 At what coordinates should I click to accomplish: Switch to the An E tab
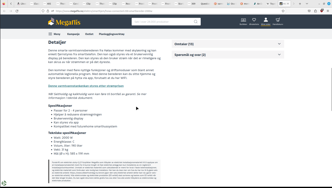coord(258,4)
